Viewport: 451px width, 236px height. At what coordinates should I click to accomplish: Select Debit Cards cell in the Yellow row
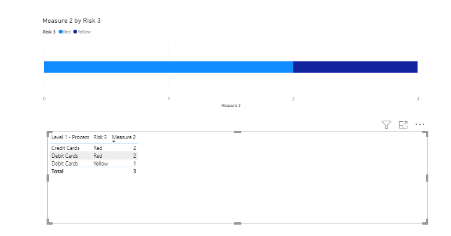[65, 164]
